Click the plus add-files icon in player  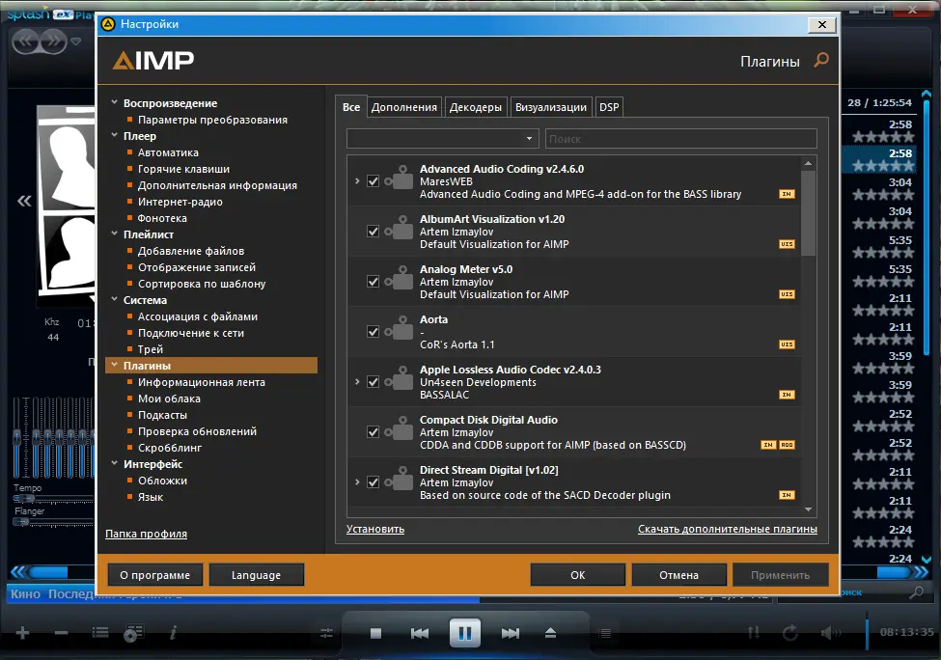click(23, 632)
